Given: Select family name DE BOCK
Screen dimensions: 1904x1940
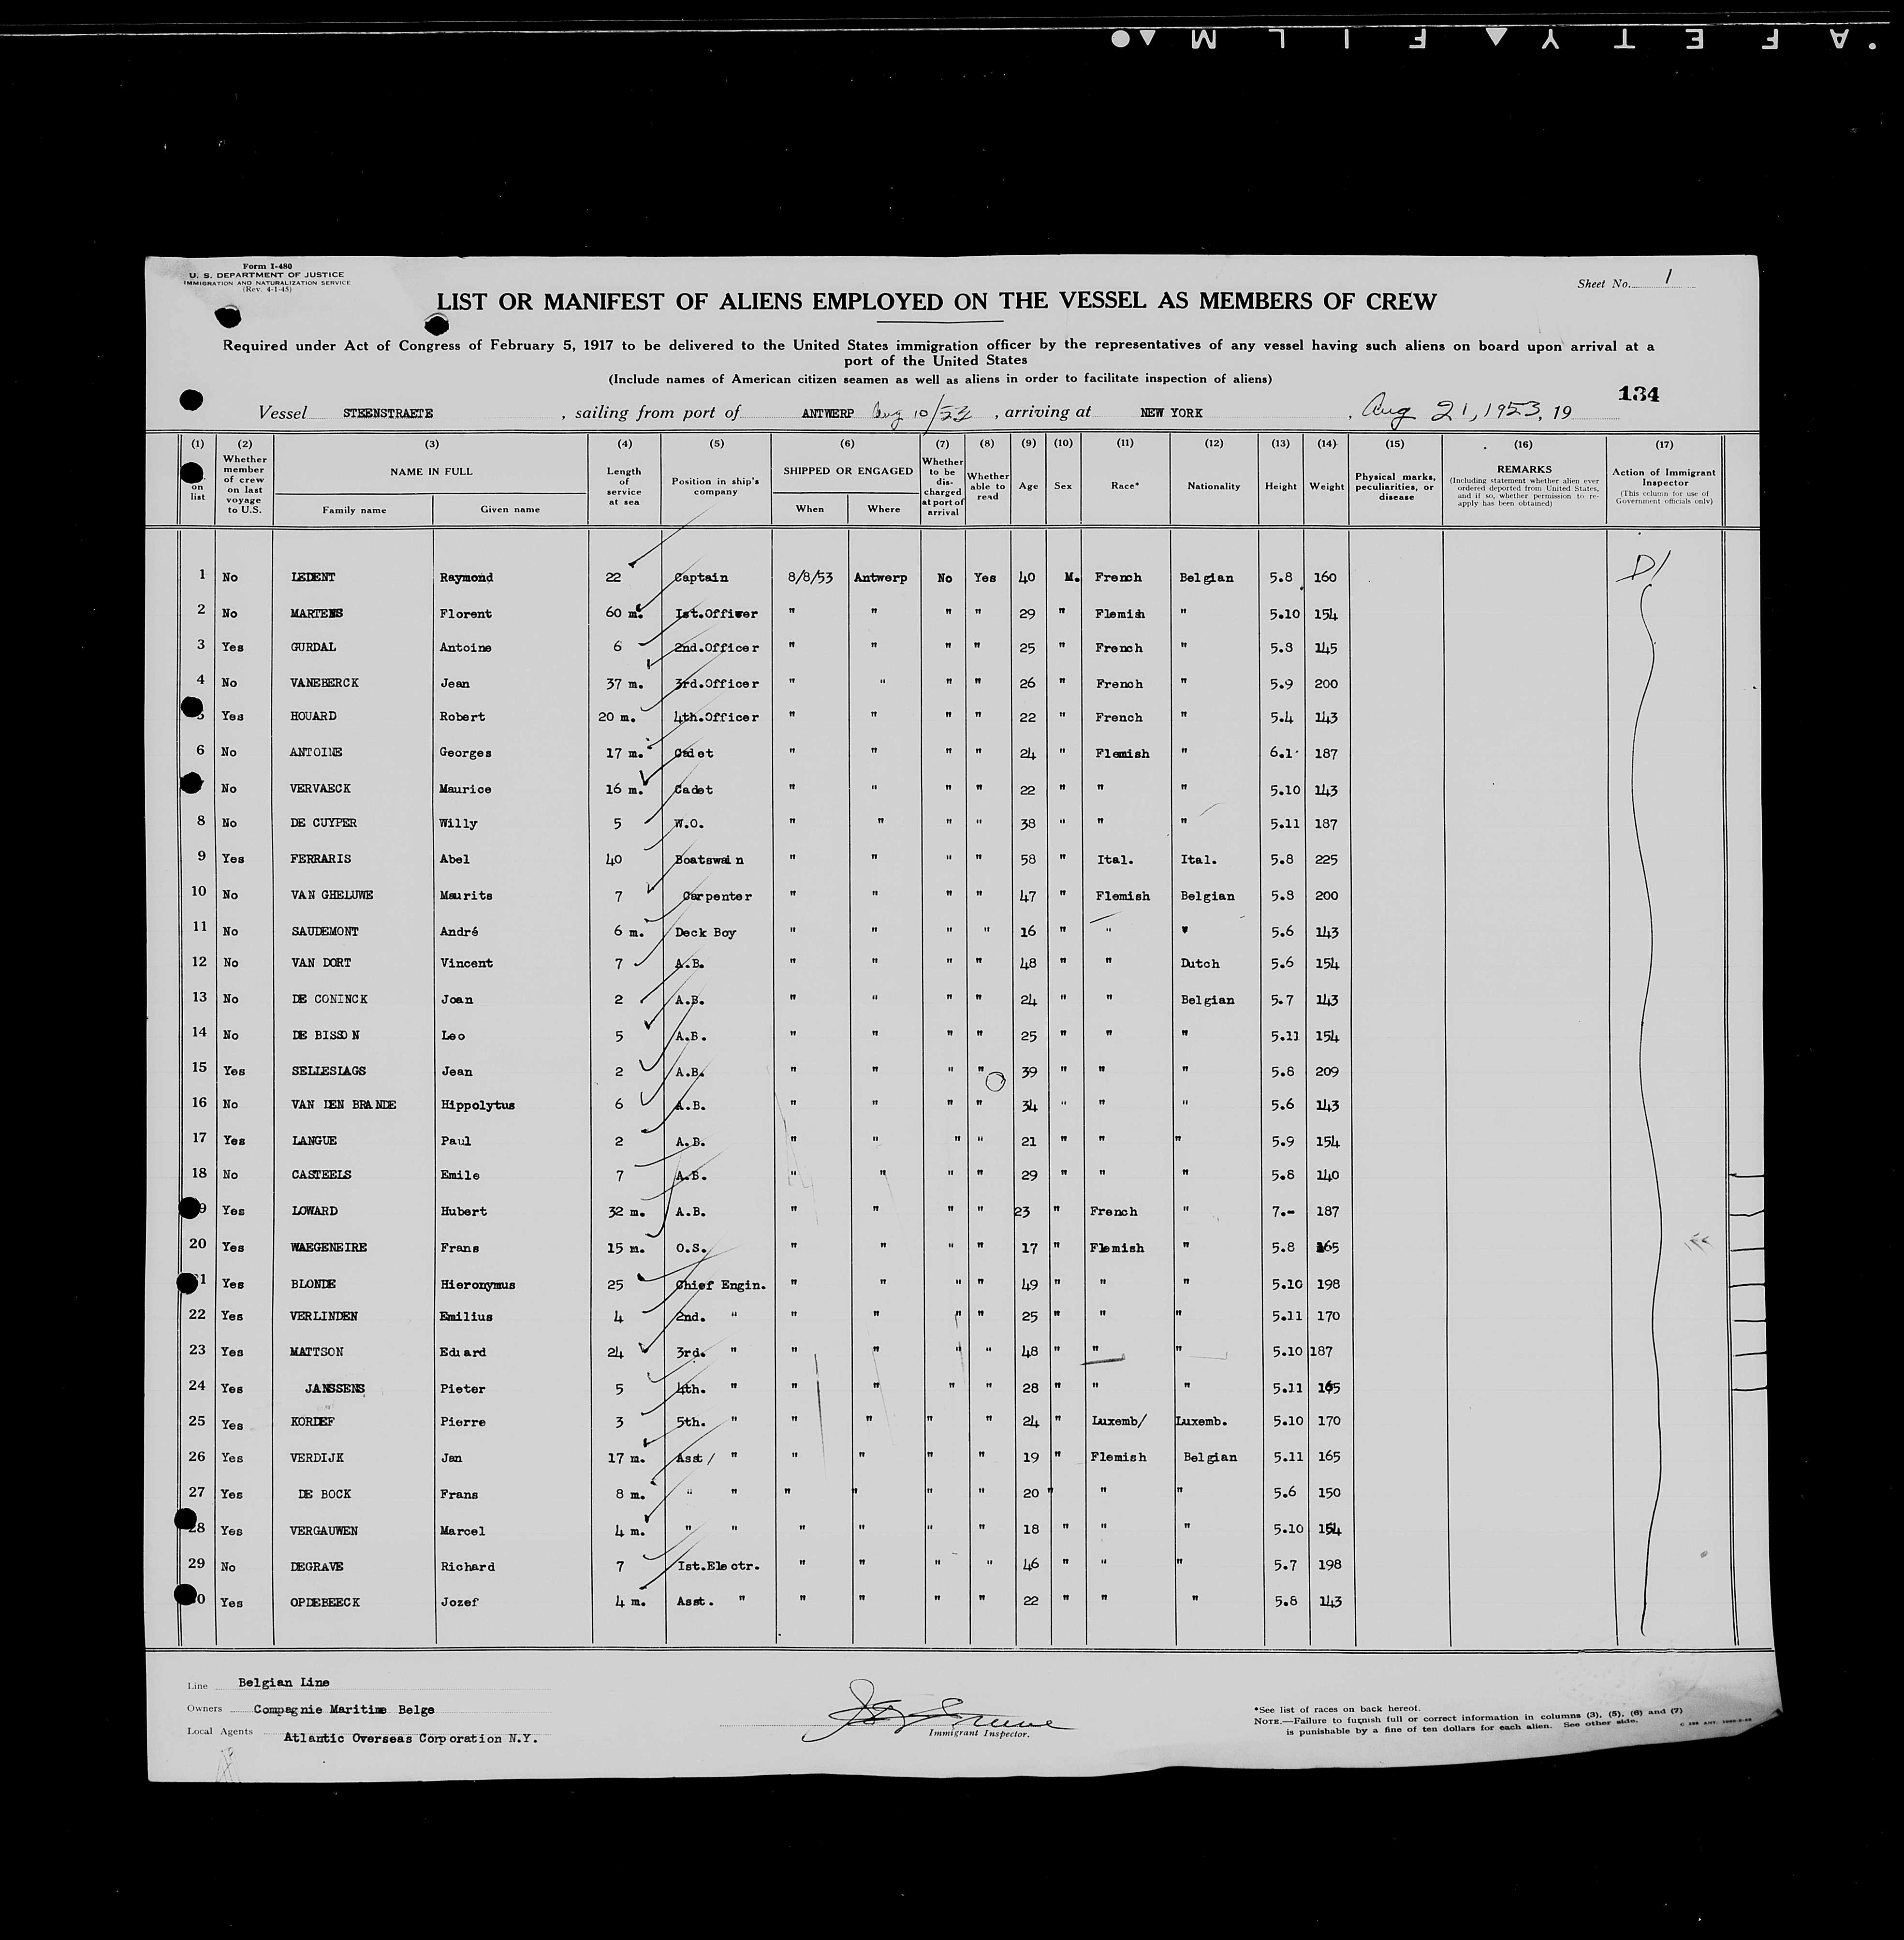Looking at the screenshot, I should [324, 1494].
